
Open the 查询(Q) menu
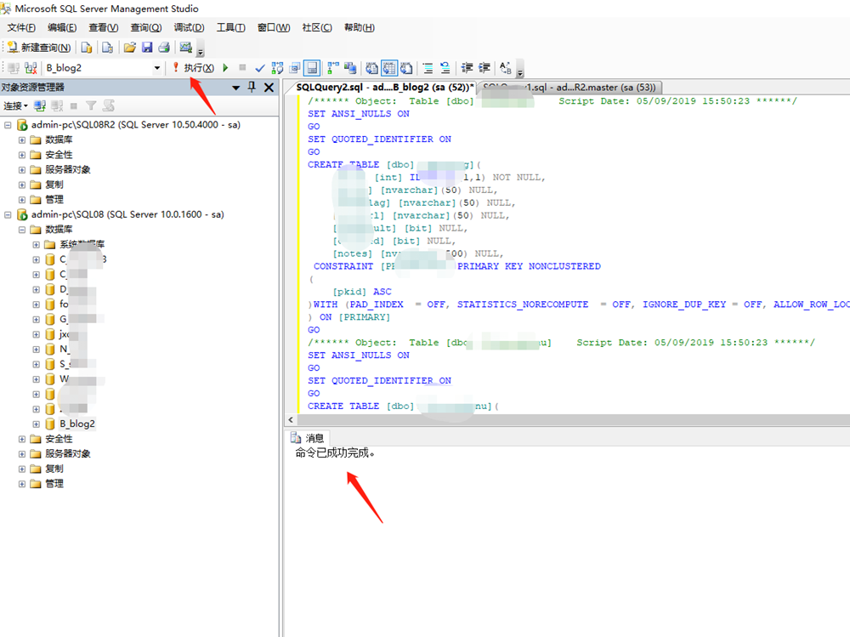(145, 27)
